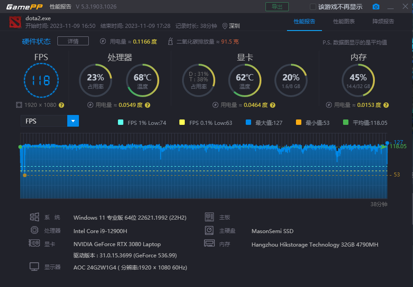This screenshot has width=413, height=287.
Task: Switch to the 性能图表 tab
Action: [x=344, y=22]
